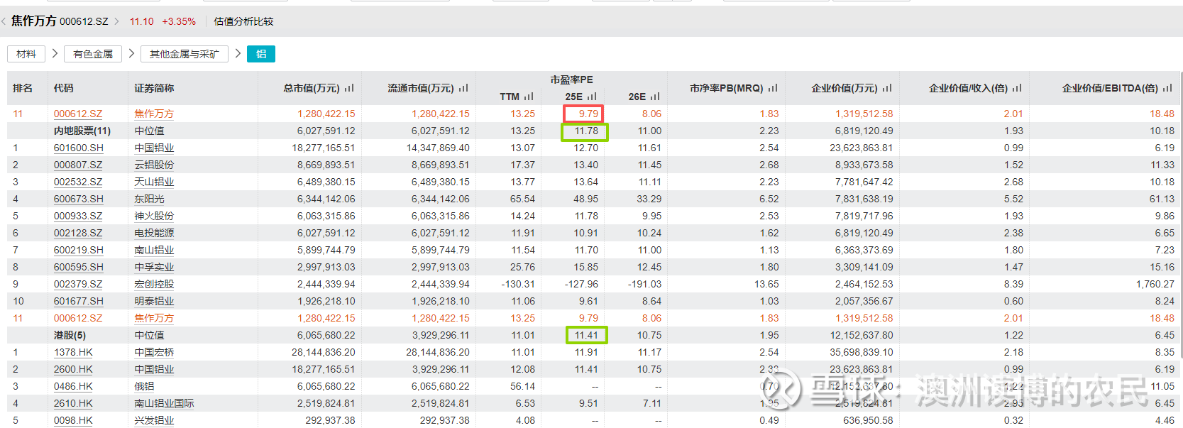This screenshot has width=1183, height=428.
Task: Open stock code 1378.HK link
Action: [x=73, y=352]
